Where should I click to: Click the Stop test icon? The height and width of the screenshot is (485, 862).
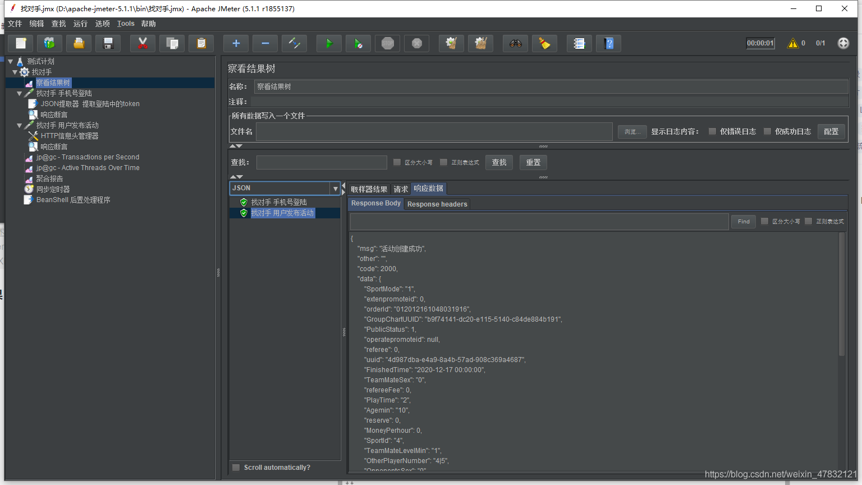pos(388,43)
